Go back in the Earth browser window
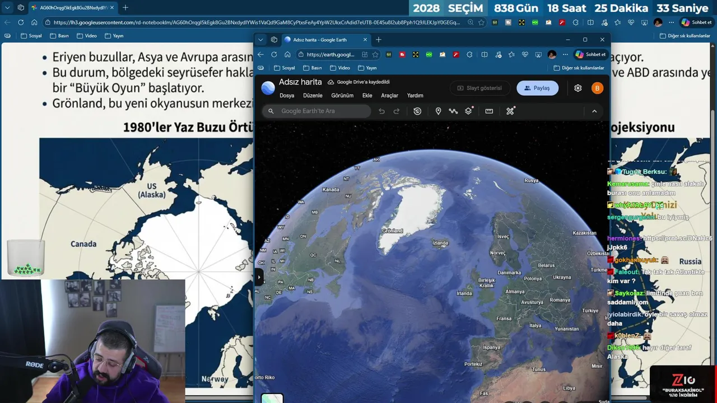 point(260,54)
